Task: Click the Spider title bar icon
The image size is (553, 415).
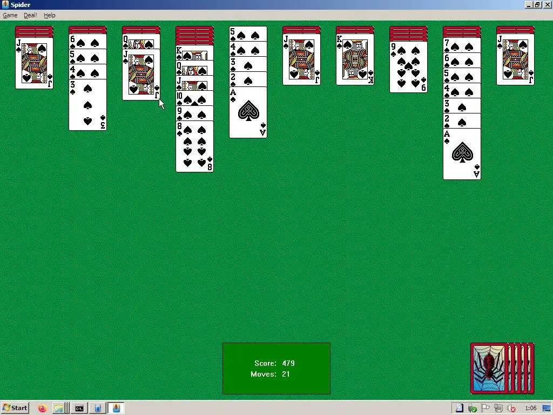Action: tap(5, 4)
